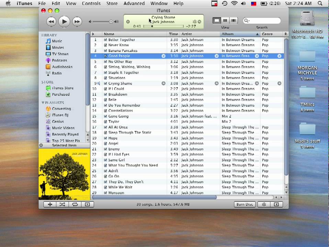Click Crying Shame genre arrow
Screen dimensions: 329x247
279,83
